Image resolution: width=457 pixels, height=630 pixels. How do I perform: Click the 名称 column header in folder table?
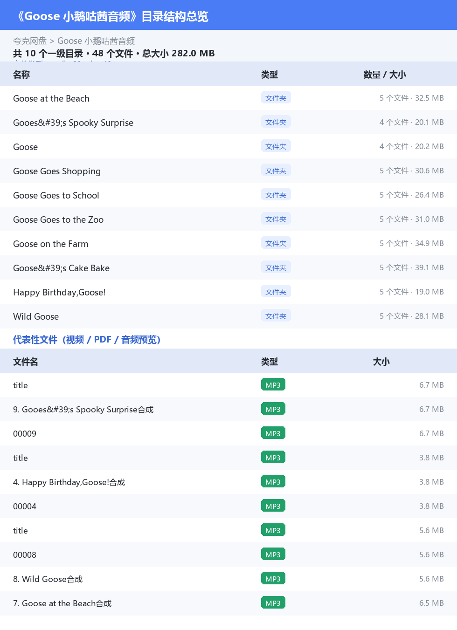point(21,75)
